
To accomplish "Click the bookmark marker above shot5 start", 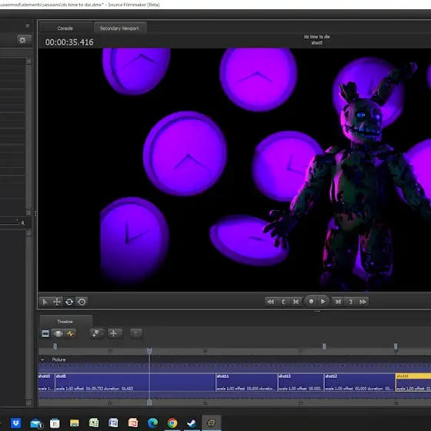I will click(x=55, y=346).
